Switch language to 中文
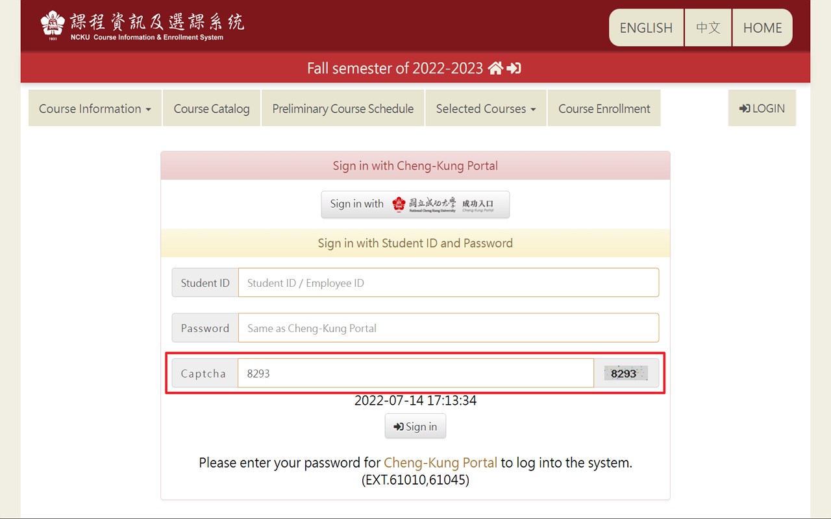 point(708,28)
